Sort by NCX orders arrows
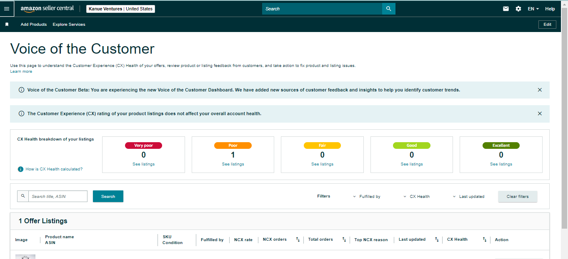 click(x=298, y=239)
